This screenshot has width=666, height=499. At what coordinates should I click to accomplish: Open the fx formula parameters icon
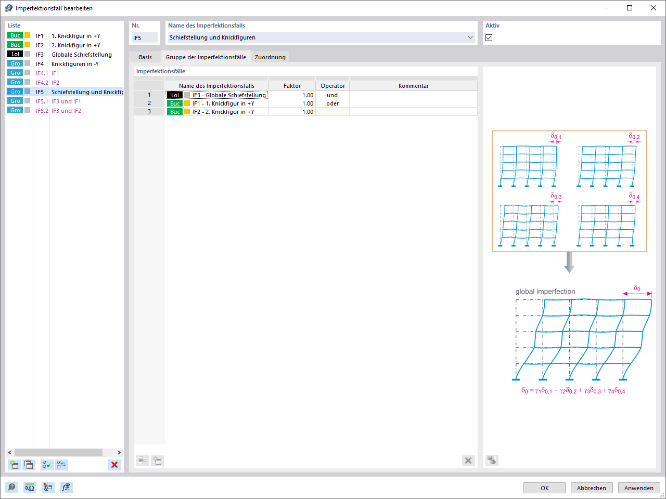point(66,488)
